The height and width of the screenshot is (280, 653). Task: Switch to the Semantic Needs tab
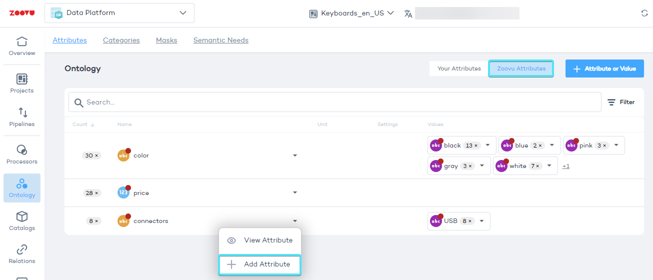(220, 40)
